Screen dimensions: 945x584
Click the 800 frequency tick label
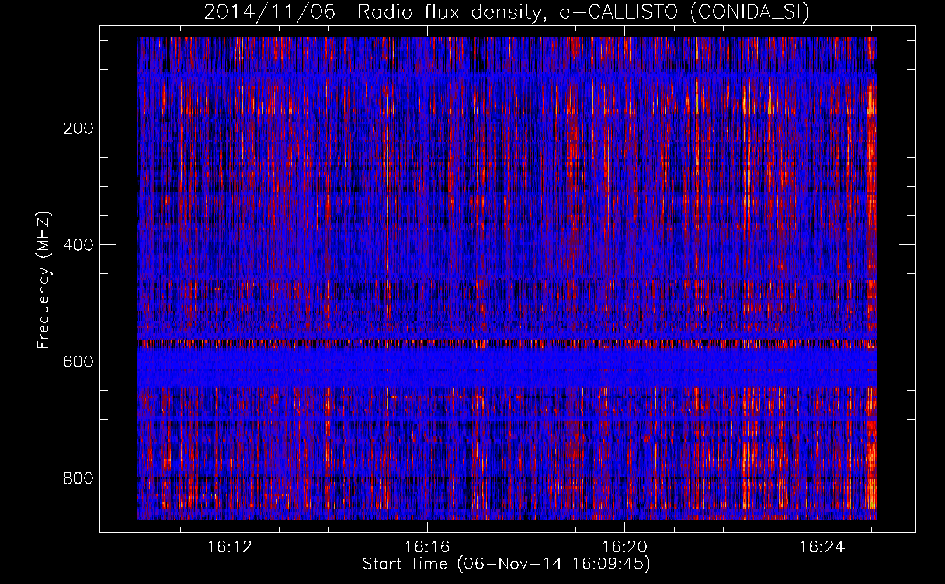coord(78,478)
